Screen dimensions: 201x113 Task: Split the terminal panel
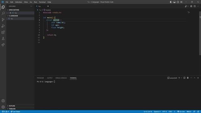coord(184,78)
